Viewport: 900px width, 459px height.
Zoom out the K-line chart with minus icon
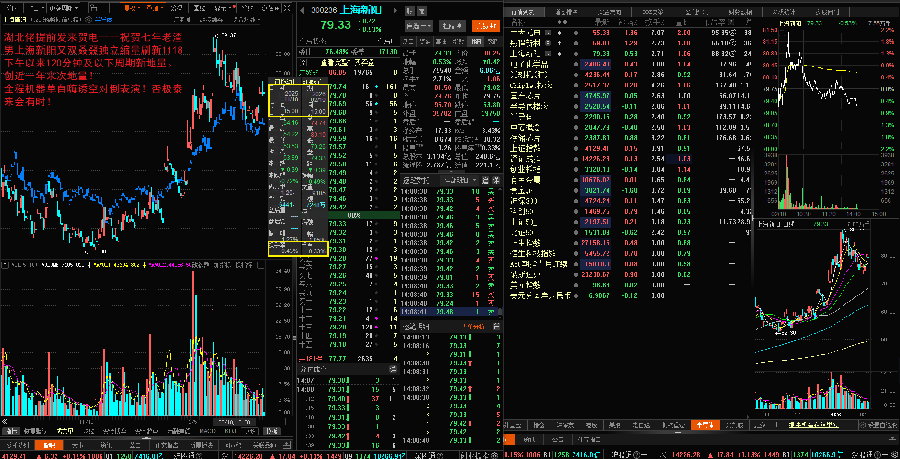(114, 8)
